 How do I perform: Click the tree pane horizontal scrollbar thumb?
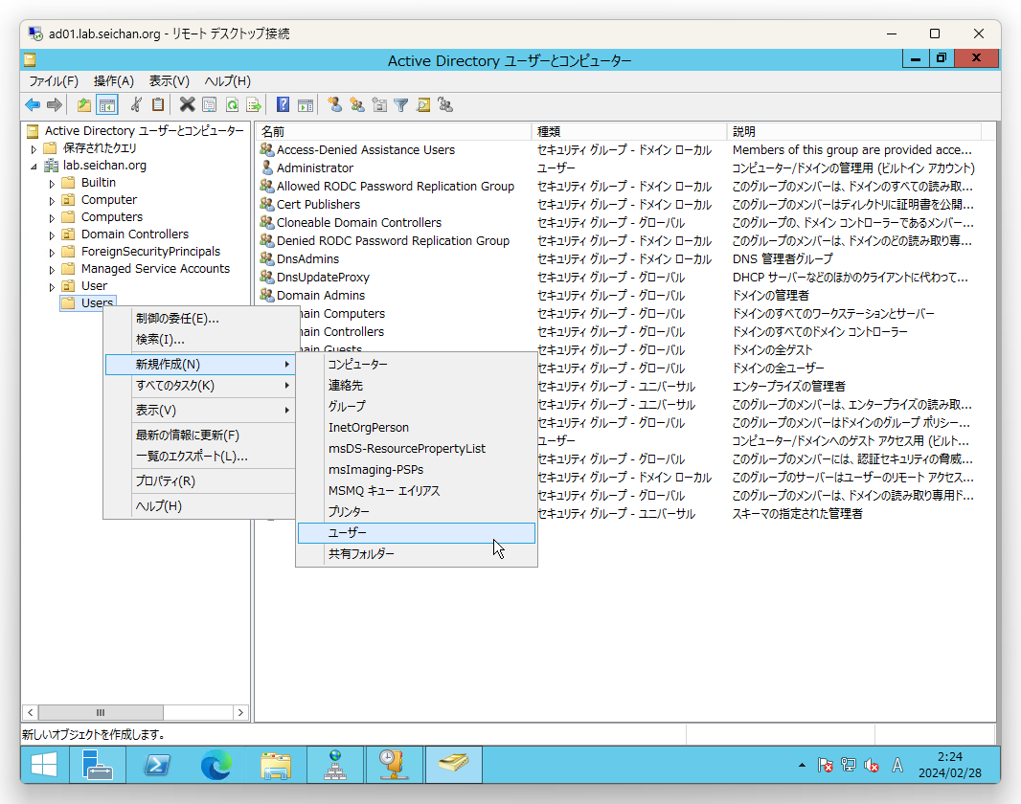pyautogui.click(x=101, y=713)
